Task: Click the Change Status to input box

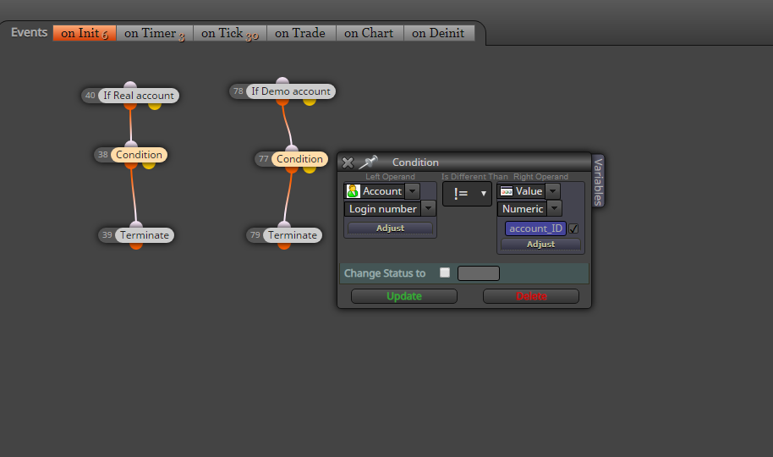Action: [478, 273]
